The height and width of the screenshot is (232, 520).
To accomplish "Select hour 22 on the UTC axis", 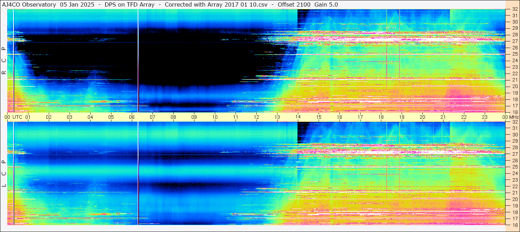I will click(464, 117).
